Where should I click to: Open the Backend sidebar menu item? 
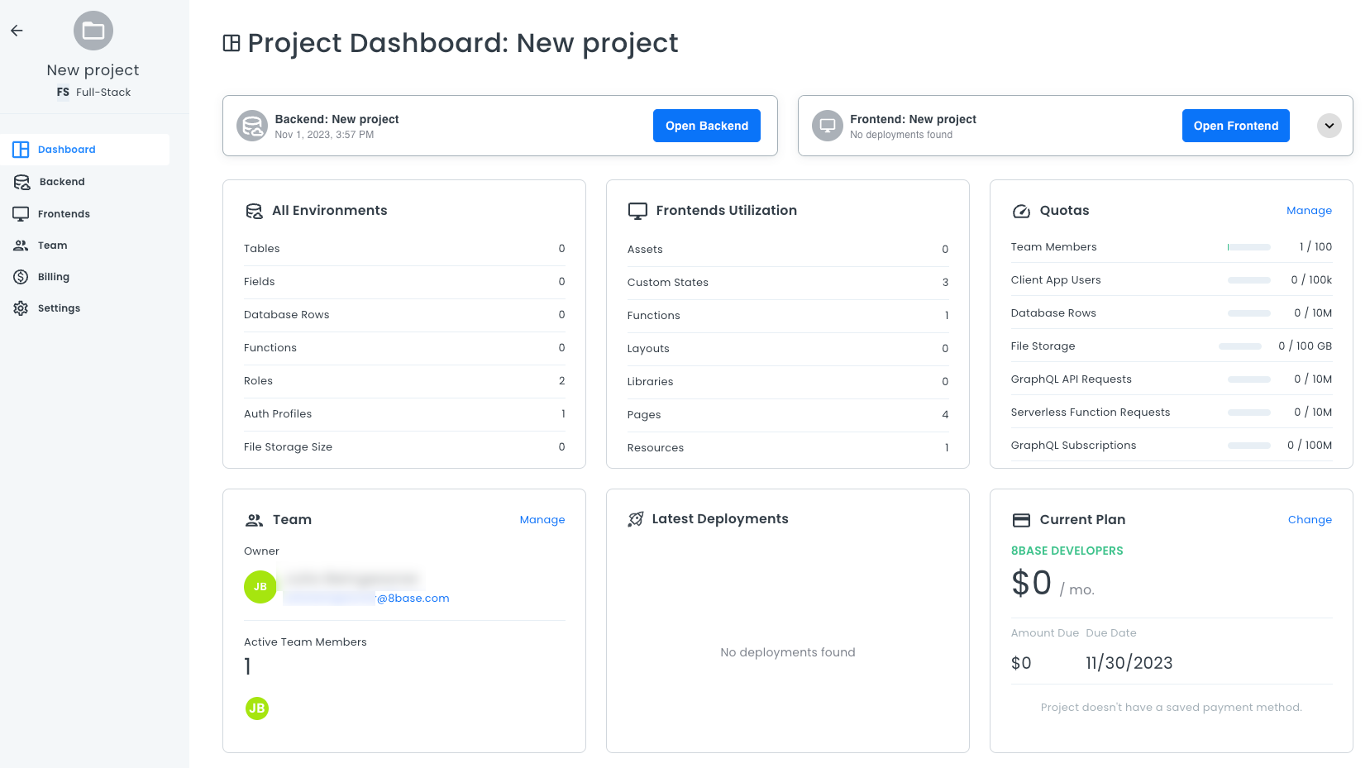[x=62, y=182]
